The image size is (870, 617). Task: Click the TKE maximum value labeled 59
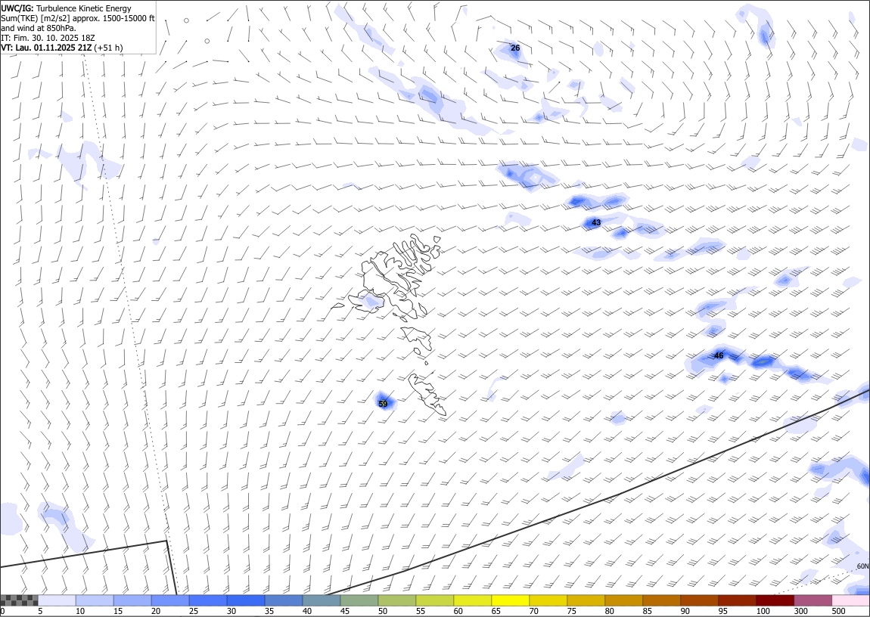383,404
